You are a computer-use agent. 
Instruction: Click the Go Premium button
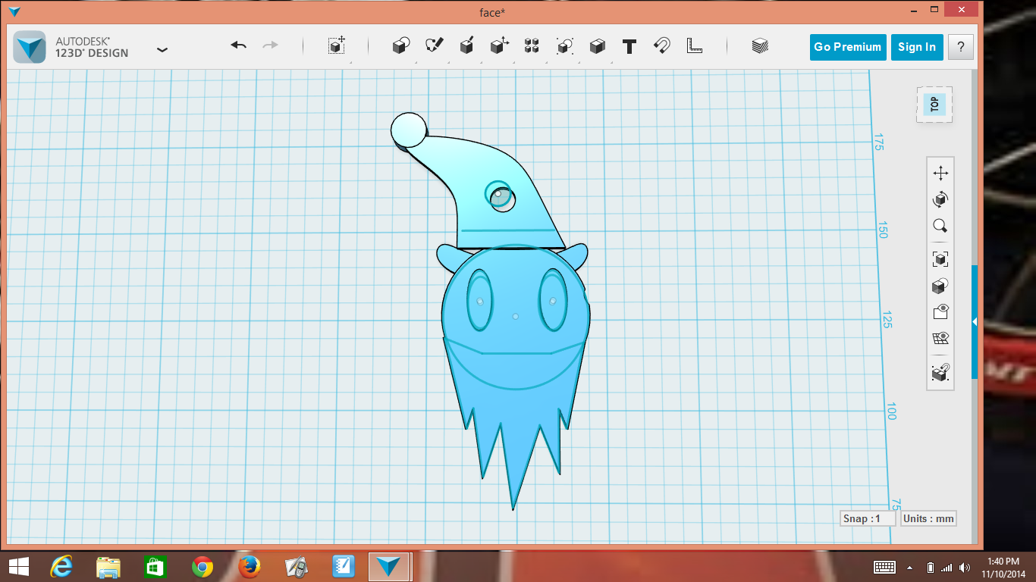pyautogui.click(x=848, y=47)
